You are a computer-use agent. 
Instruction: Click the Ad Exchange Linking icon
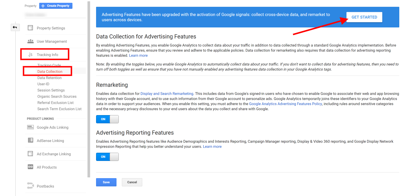coord(30,154)
